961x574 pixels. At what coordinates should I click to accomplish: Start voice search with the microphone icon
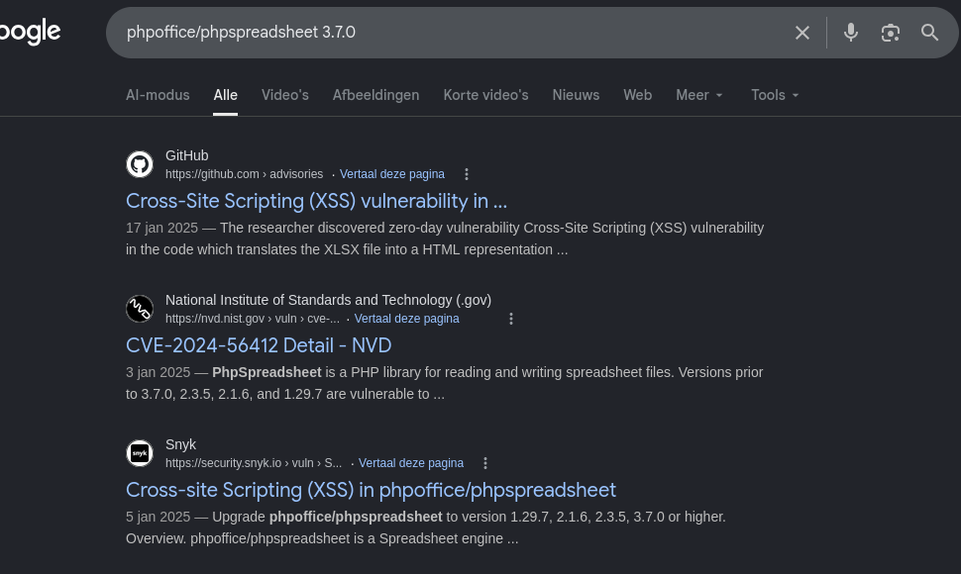point(851,33)
